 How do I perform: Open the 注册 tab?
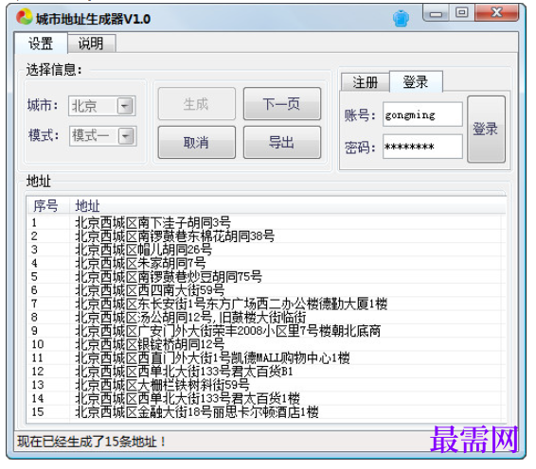point(366,82)
